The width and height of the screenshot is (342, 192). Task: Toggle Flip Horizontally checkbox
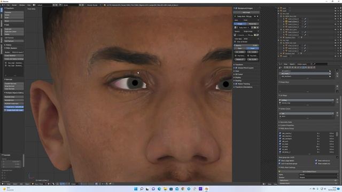pos(236,55)
